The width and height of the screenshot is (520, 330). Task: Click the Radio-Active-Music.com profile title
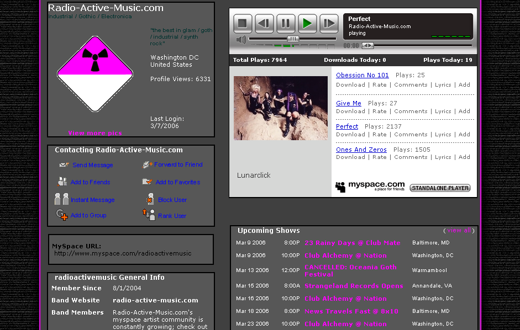[106, 8]
